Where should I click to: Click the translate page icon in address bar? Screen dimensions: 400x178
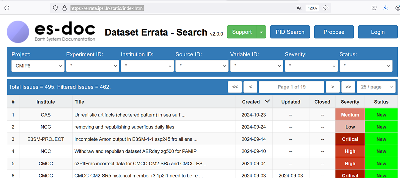[299, 8]
